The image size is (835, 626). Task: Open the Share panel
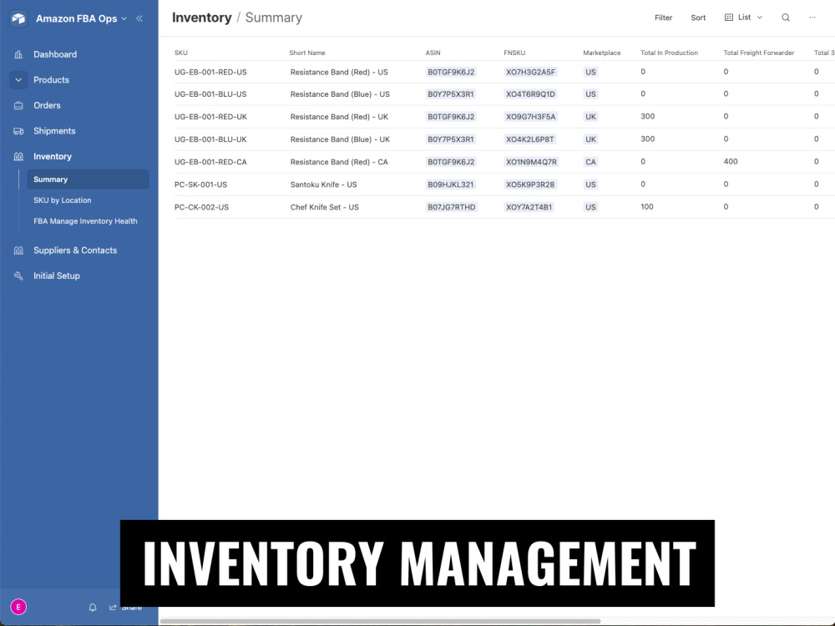(127, 608)
